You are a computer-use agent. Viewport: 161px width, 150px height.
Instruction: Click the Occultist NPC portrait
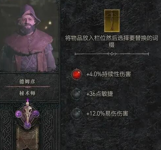(x=29, y=38)
